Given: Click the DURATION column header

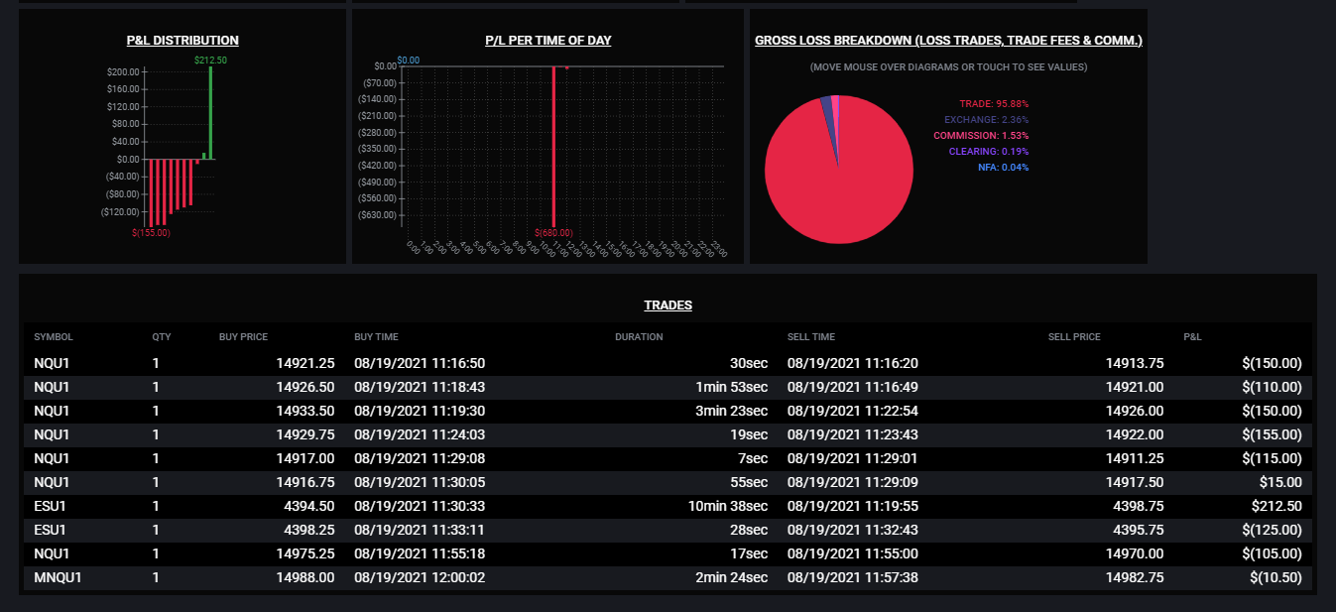Looking at the screenshot, I should tap(639, 337).
